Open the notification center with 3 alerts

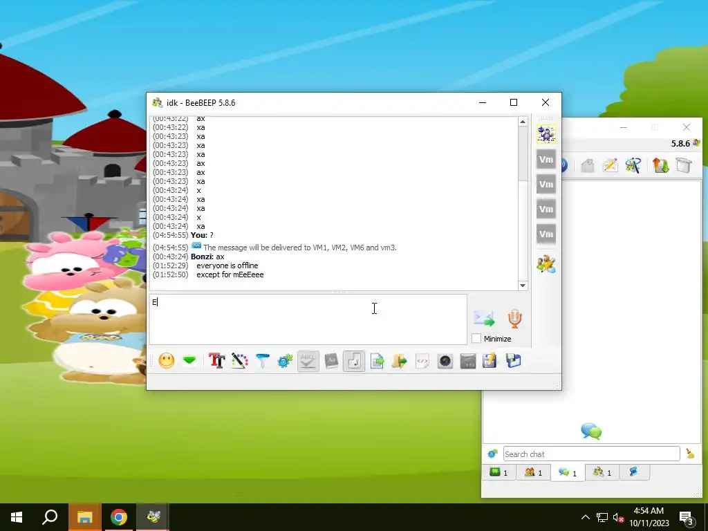click(687, 517)
